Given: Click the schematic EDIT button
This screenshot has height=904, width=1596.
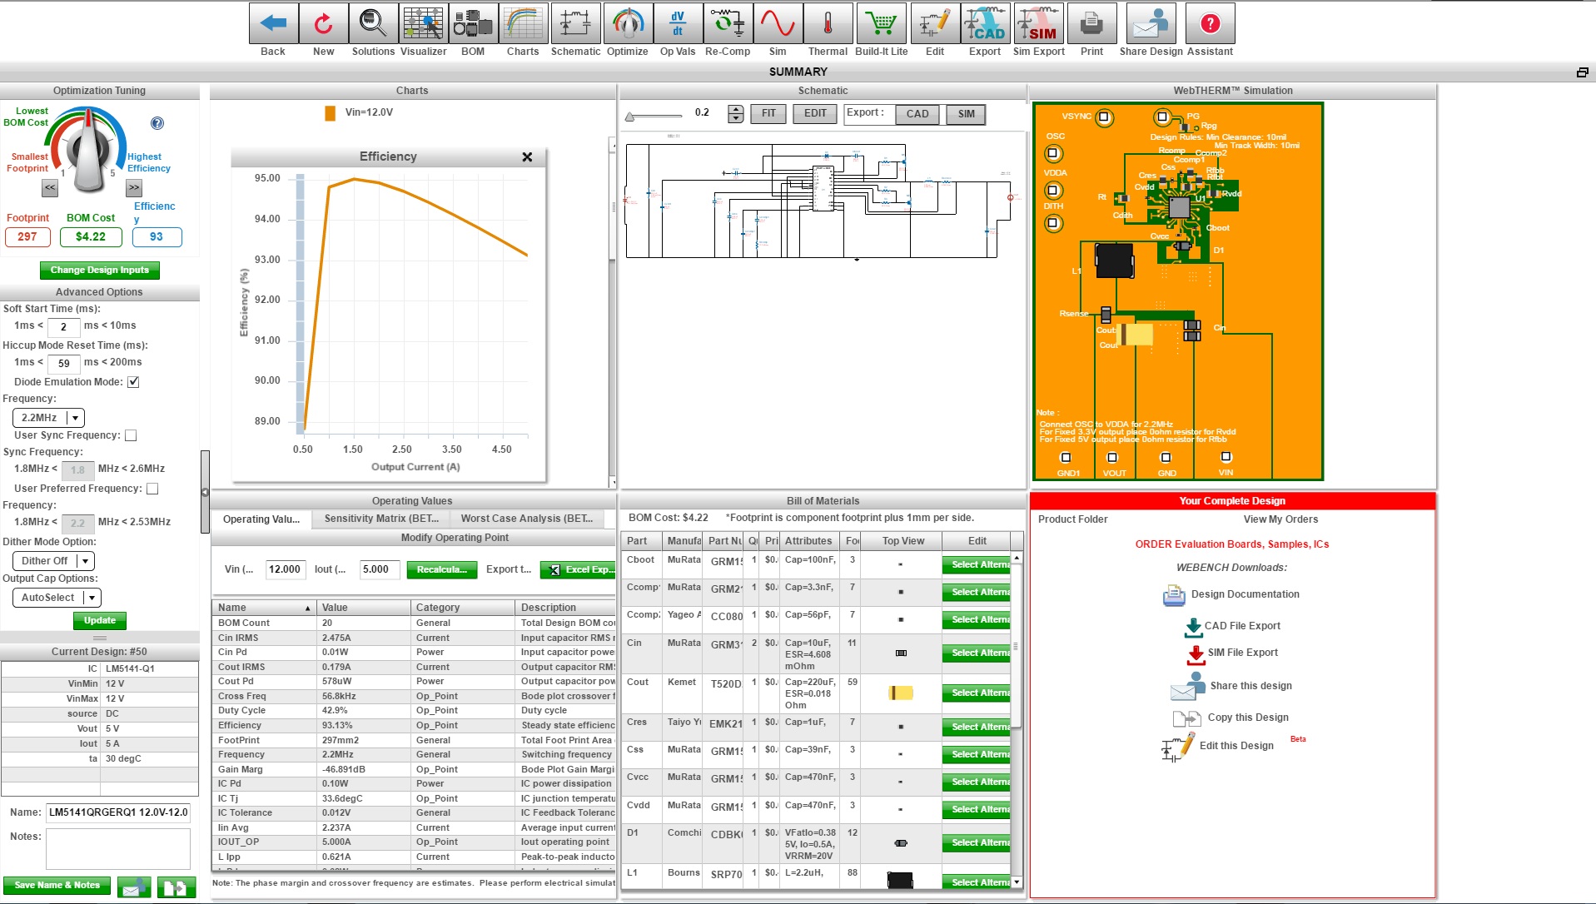Looking at the screenshot, I should [x=815, y=114].
